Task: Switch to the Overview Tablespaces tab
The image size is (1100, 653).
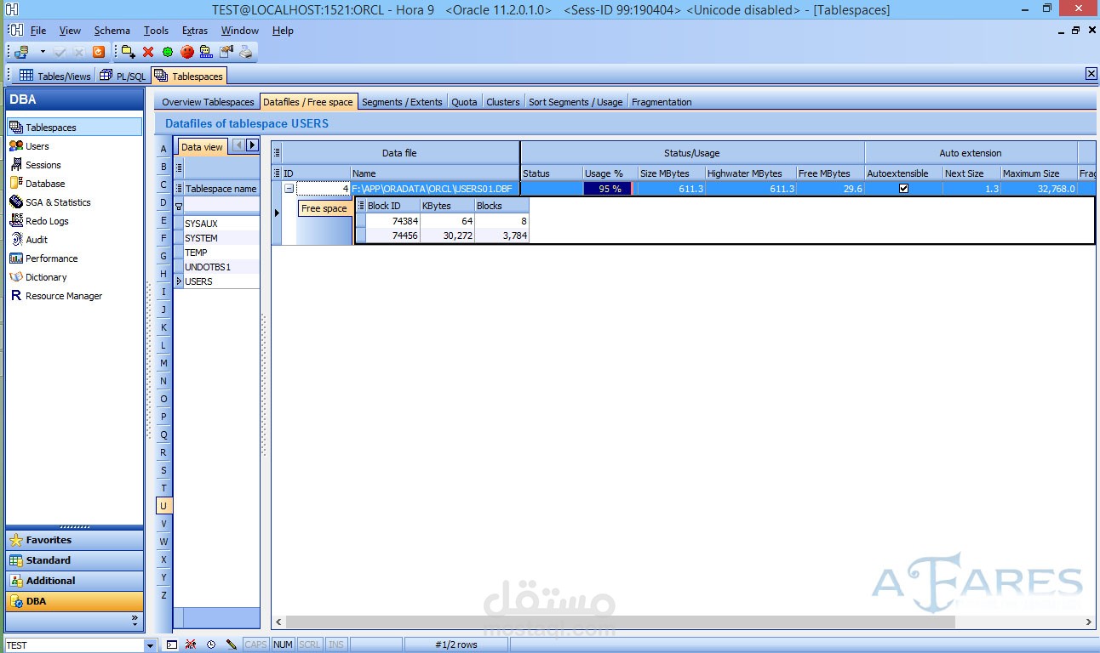Action: (208, 102)
